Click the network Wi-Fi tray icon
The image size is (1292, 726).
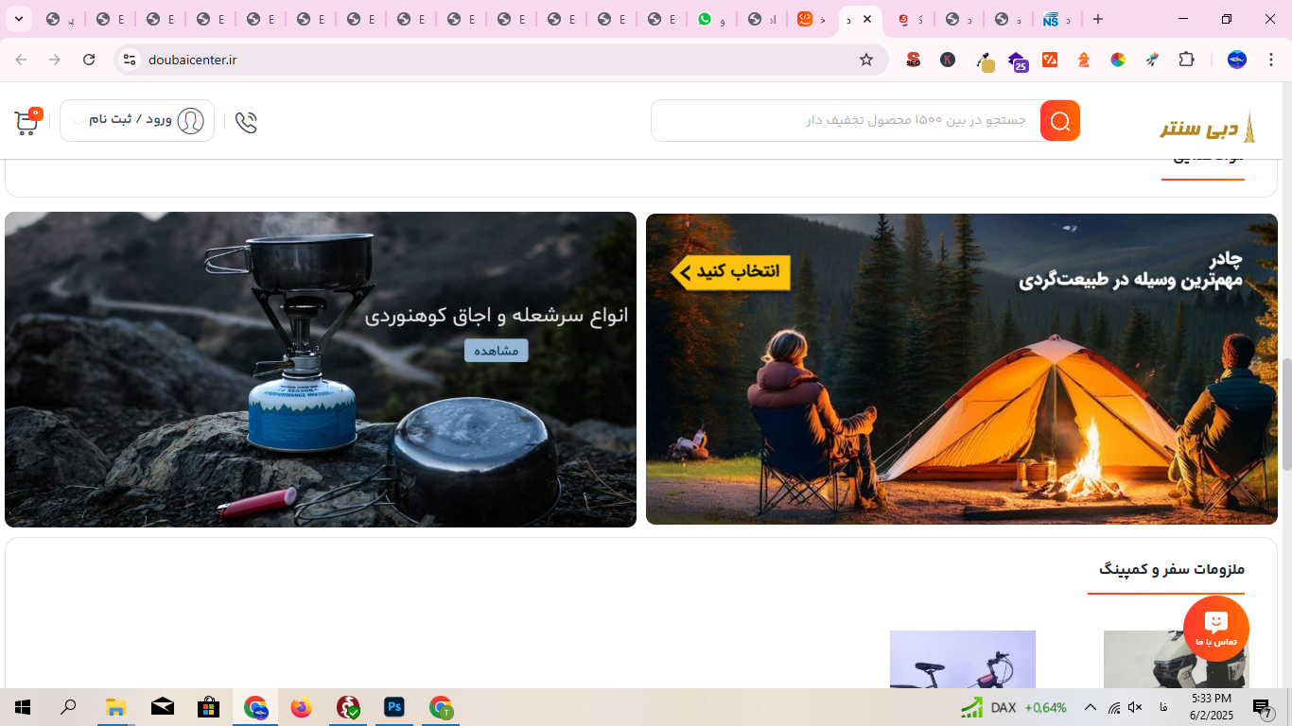(1114, 707)
